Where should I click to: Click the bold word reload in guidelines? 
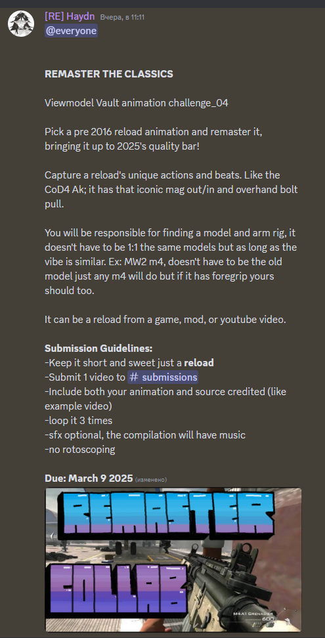coord(199,363)
